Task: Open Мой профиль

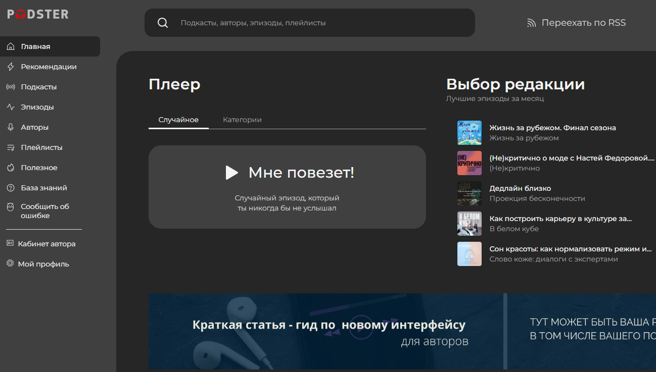Action: coord(43,264)
